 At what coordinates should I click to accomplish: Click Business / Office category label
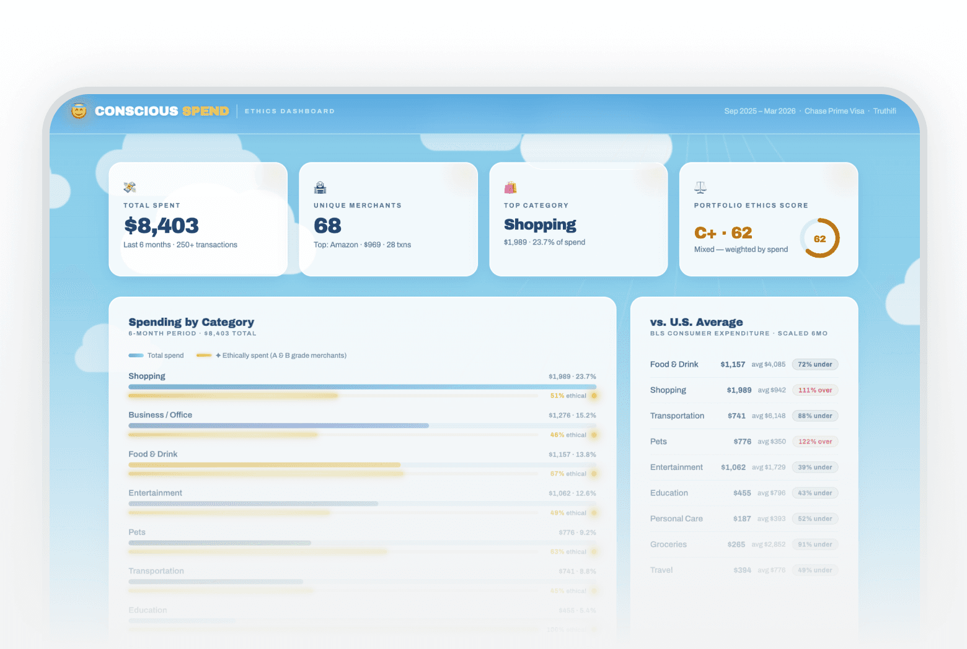[x=160, y=415]
